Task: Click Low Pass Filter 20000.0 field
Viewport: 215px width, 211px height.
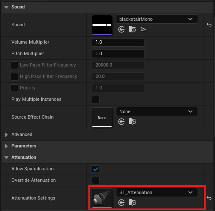Action: 118,65
